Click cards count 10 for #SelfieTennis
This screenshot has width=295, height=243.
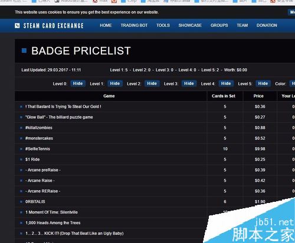coord(225,149)
